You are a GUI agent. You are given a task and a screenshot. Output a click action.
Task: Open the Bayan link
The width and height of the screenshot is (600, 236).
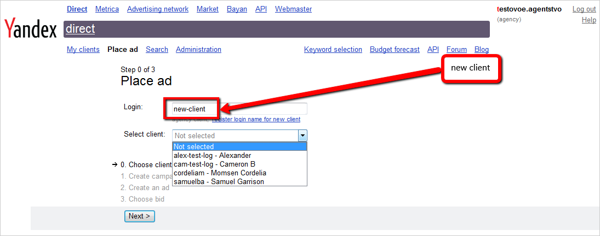point(237,9)
